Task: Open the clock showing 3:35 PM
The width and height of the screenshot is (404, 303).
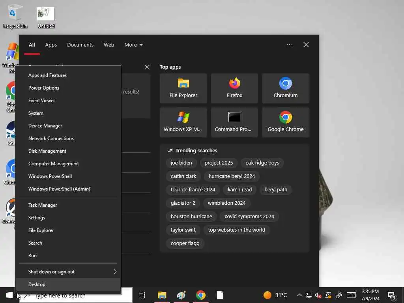Action: (370, 295)
